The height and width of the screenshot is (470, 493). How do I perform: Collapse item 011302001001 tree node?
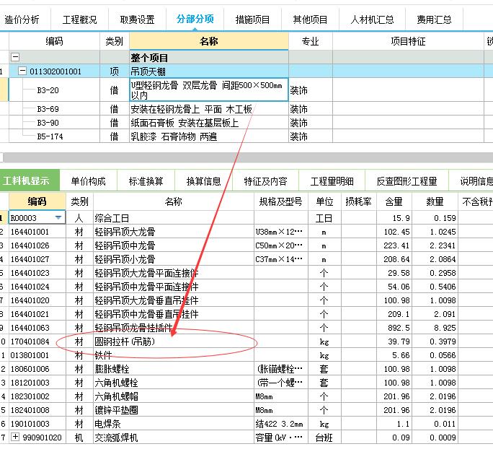click(x=22, y=71)
